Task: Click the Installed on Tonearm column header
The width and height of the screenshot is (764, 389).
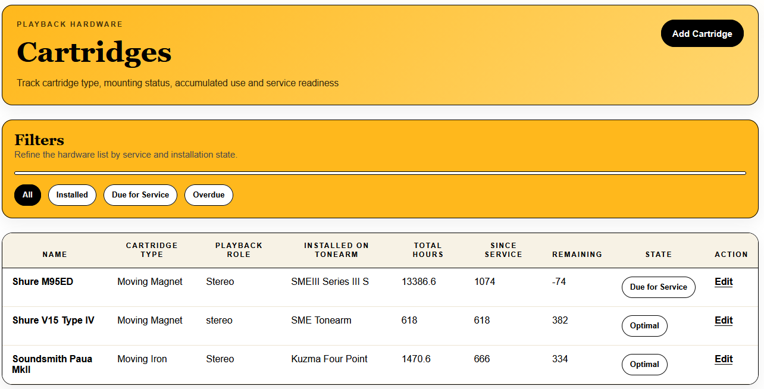Action: [336, 250]
